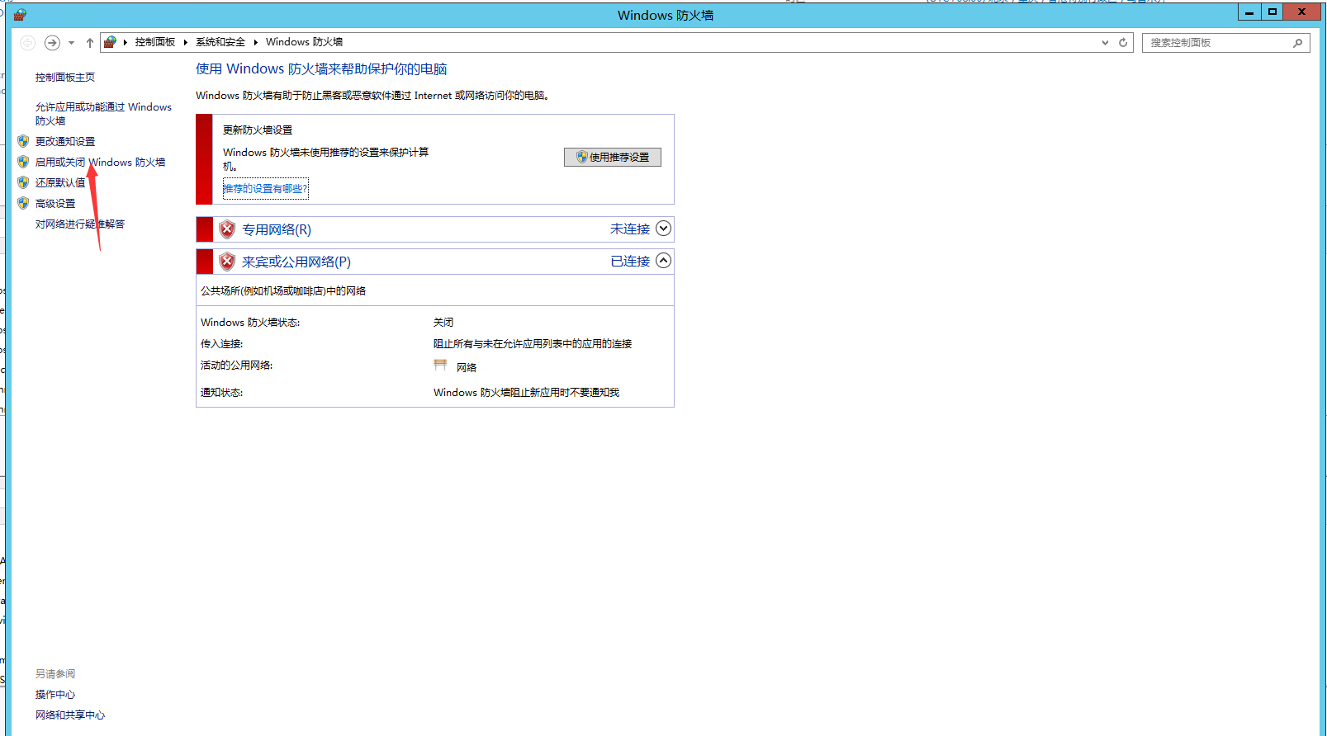Collapse the 来宾或公用网络(P) section chevron

[663, 261]
